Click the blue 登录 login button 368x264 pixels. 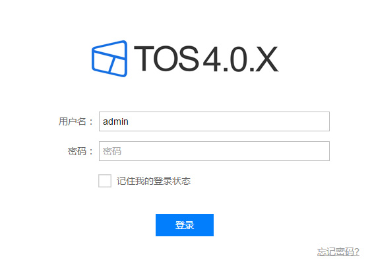[185, 225]
